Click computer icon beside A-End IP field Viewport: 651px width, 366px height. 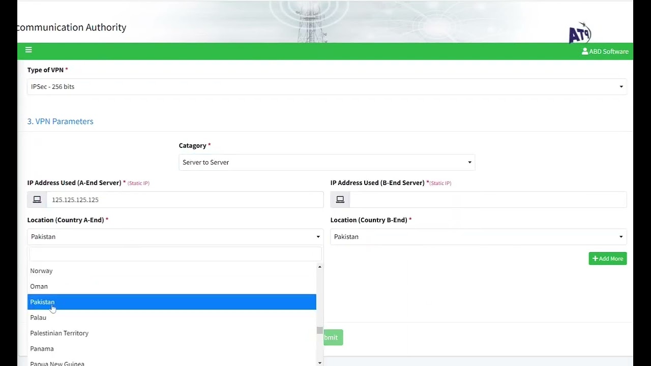(37, 200)
